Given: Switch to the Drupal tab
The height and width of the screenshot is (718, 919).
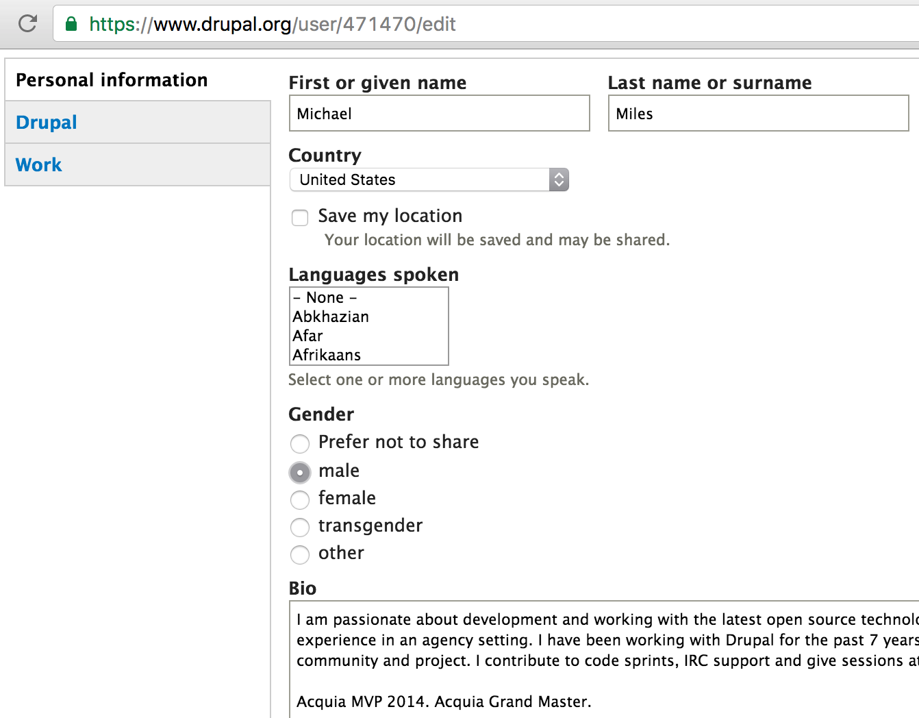Looking at the screenshot, I should [46, 122].
